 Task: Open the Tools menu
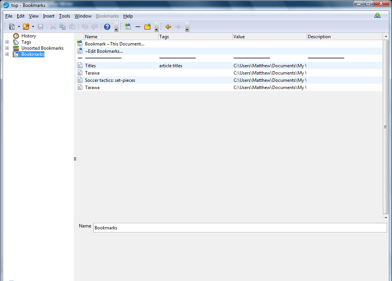[x=64, y=16]
